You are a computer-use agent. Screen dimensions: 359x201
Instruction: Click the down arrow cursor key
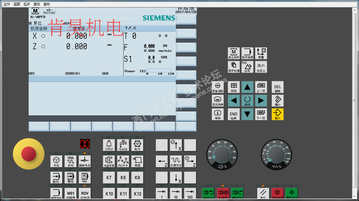tap(247, 114)
